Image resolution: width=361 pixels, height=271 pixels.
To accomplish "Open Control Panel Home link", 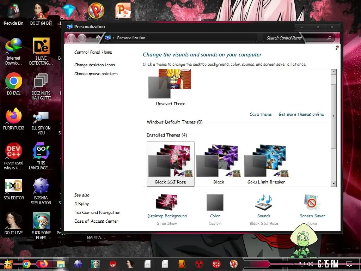I will click(x=93, y=52).
